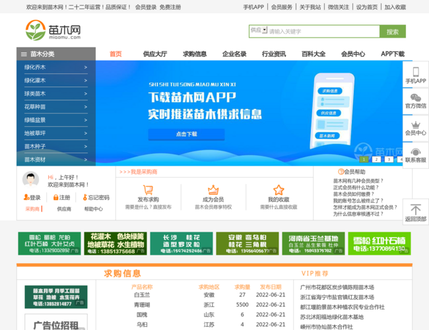Click the 忘记密码 key icon link
Viewport: 429px width, 330px height.
click(x=96, y=197)
